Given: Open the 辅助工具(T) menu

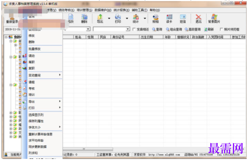Looking at the screenshot, I should pyautogui.click(x=140, y=10).
